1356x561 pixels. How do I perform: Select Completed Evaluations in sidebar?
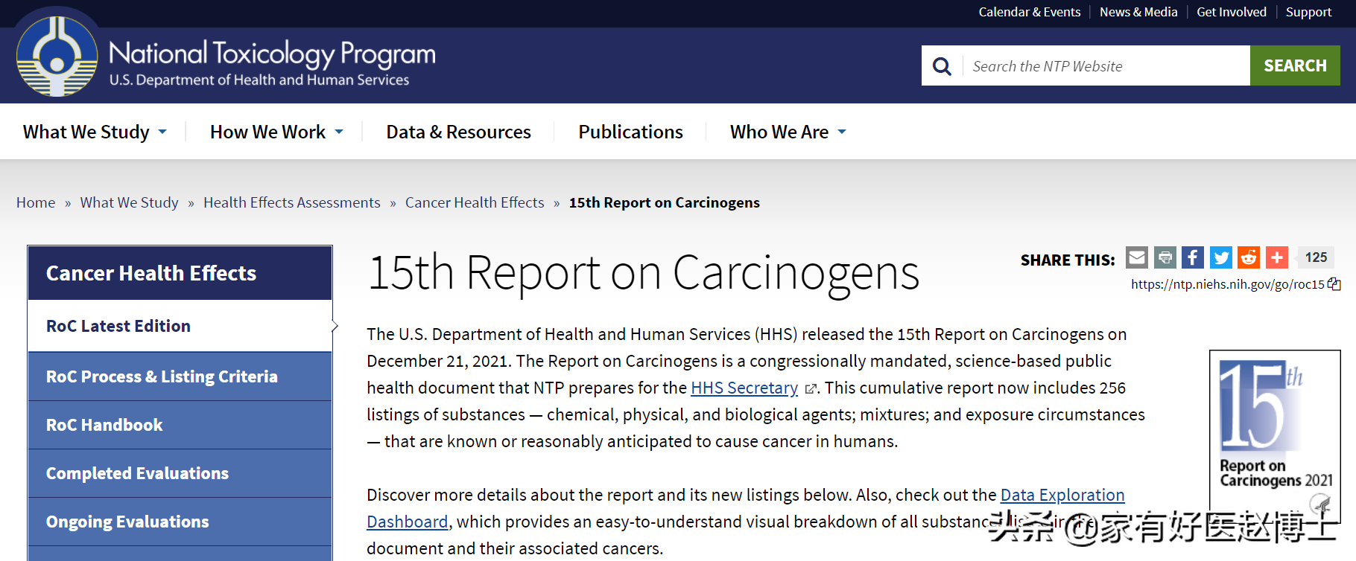[x=180, y=473]
